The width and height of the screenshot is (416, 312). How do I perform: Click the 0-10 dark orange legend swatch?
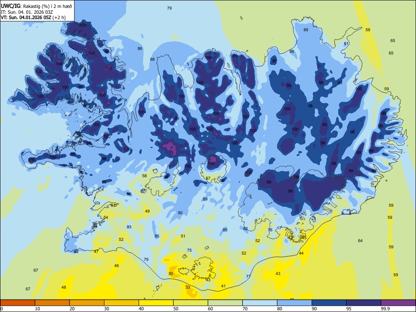coord(17,303)
